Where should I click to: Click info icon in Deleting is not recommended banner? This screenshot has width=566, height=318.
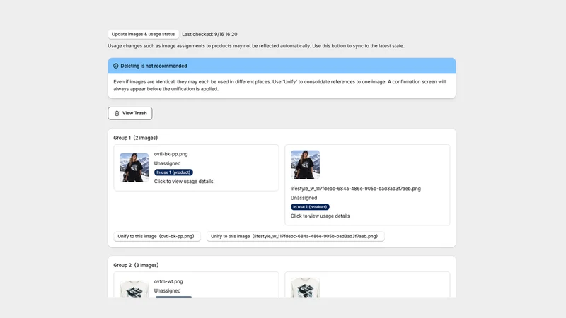(116, 66)
